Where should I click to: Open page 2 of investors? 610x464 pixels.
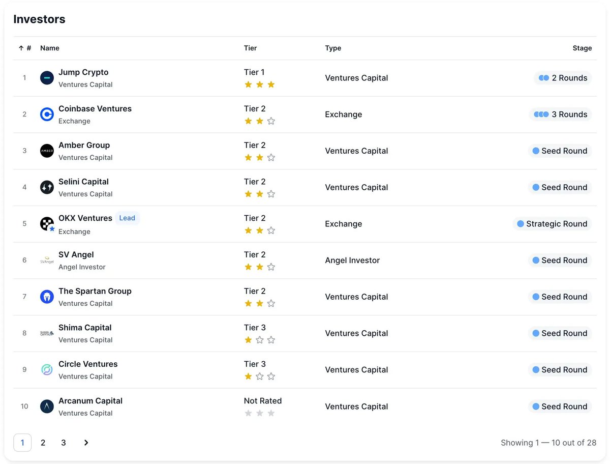click(43, 443)
